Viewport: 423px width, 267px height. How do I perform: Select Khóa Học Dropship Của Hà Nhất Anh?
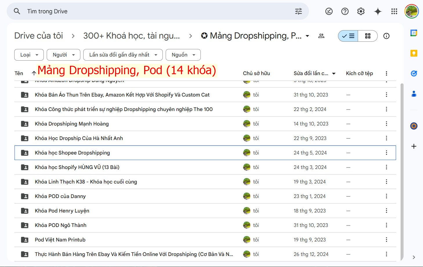205,138
